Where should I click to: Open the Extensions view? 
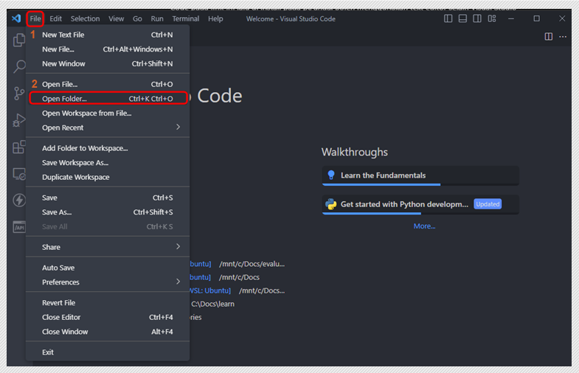coord(19,147)
